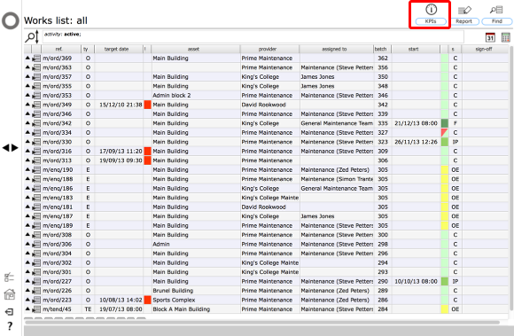Go to previous page with left arrow
Viewport: 514px width, 336px height.
[x=5, y=148]
